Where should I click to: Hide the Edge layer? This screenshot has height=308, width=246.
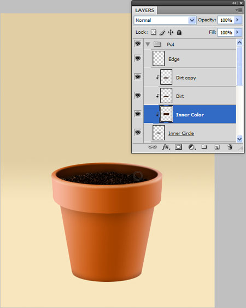(138, 58)
